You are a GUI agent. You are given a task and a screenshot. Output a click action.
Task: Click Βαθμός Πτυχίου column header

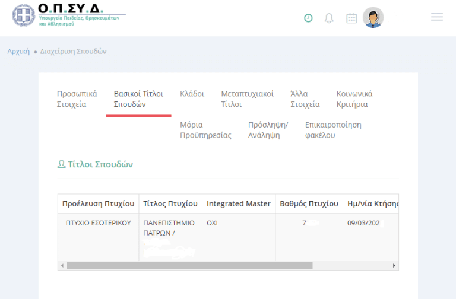click(309, 203)
